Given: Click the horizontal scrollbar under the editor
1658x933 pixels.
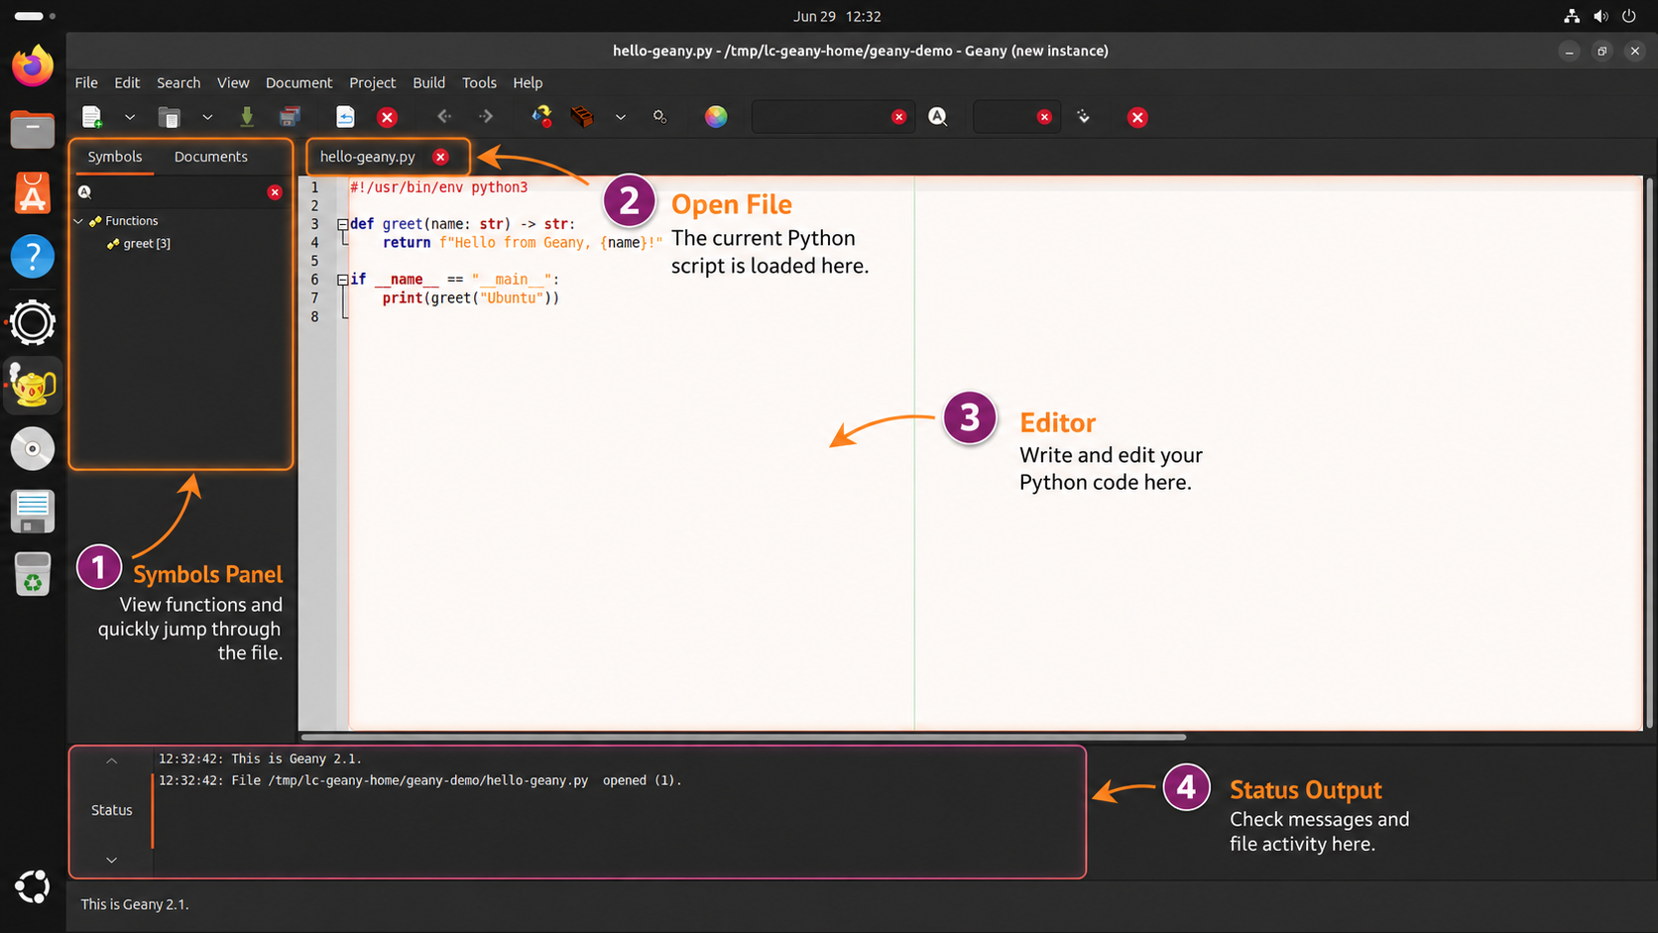Looking at the screenshot, I should tap(744, 737).
